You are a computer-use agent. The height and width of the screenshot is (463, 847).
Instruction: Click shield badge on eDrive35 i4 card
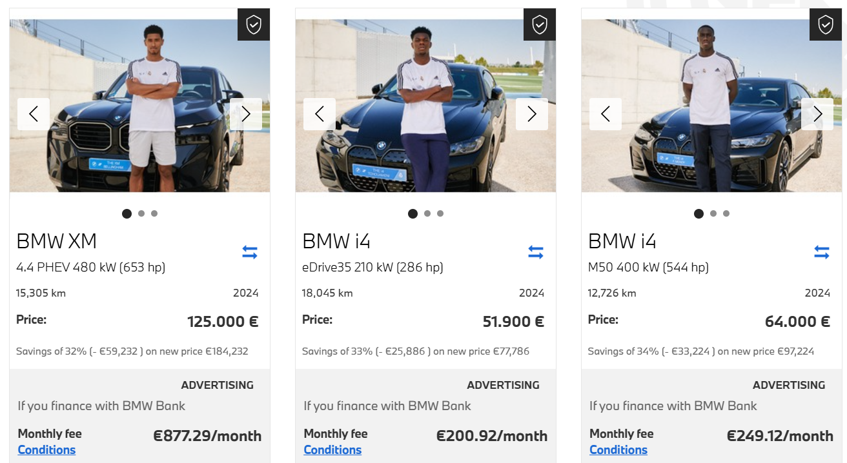tap(540, 25)
